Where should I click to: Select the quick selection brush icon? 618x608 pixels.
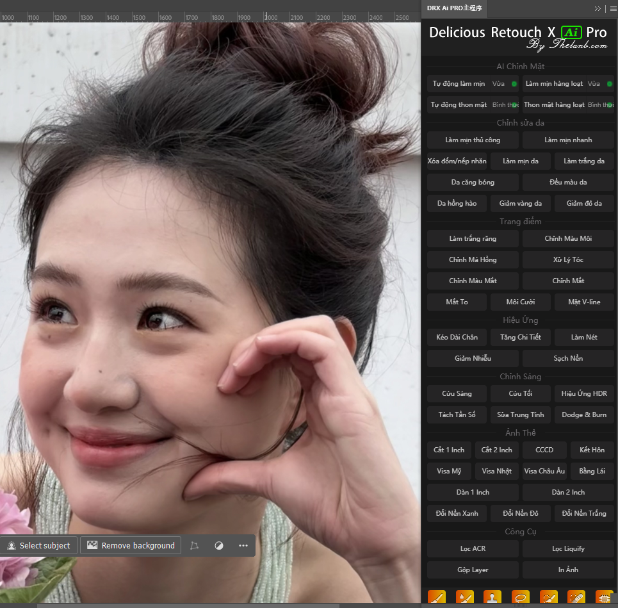(549, 597)
